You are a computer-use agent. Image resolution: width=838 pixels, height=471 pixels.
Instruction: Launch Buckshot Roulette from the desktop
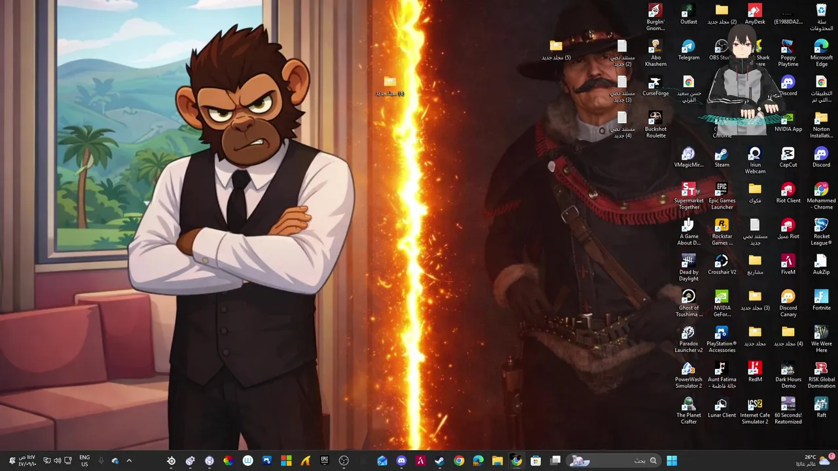pos(655,125)
